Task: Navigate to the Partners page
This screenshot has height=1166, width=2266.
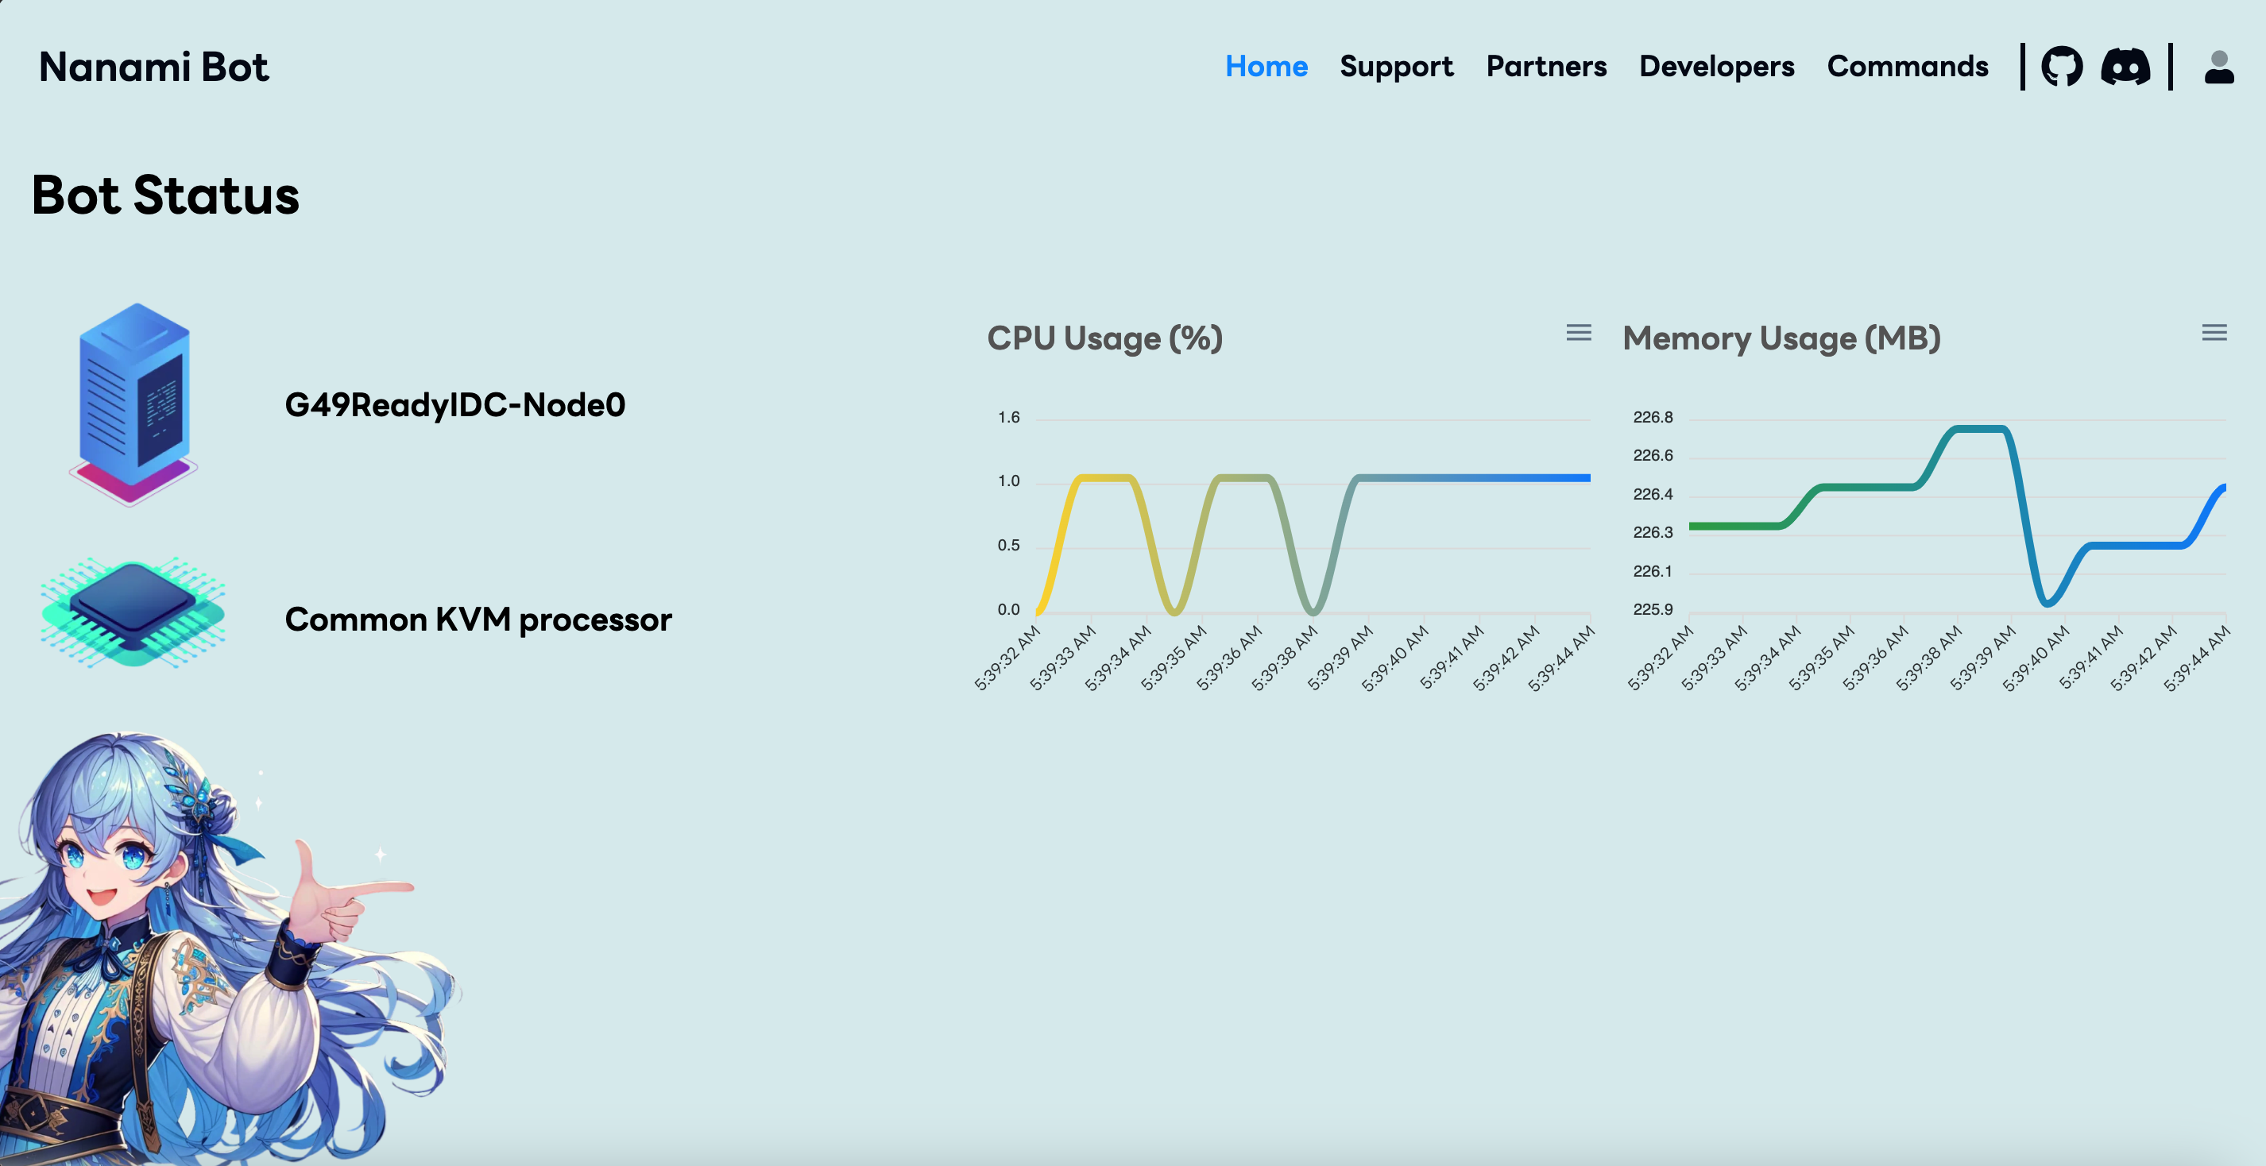Action: click(1545, 67)
